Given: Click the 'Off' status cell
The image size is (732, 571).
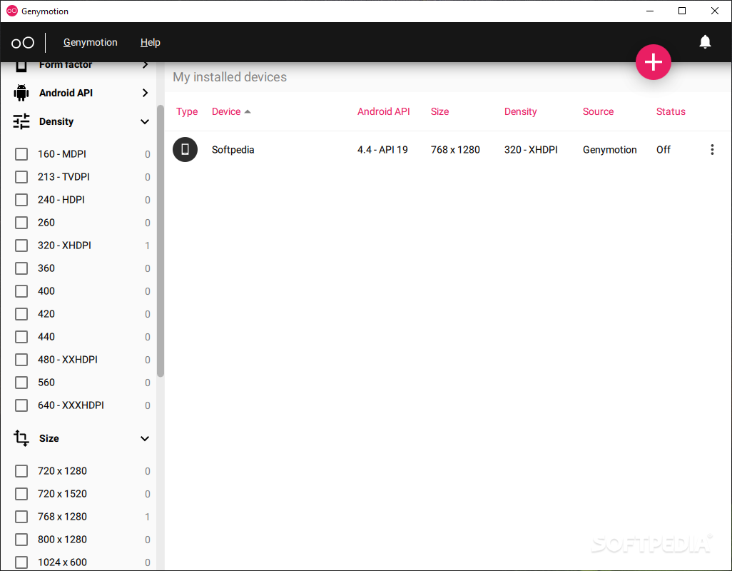Looking at the screenshot, I should (x=664, y=150).
